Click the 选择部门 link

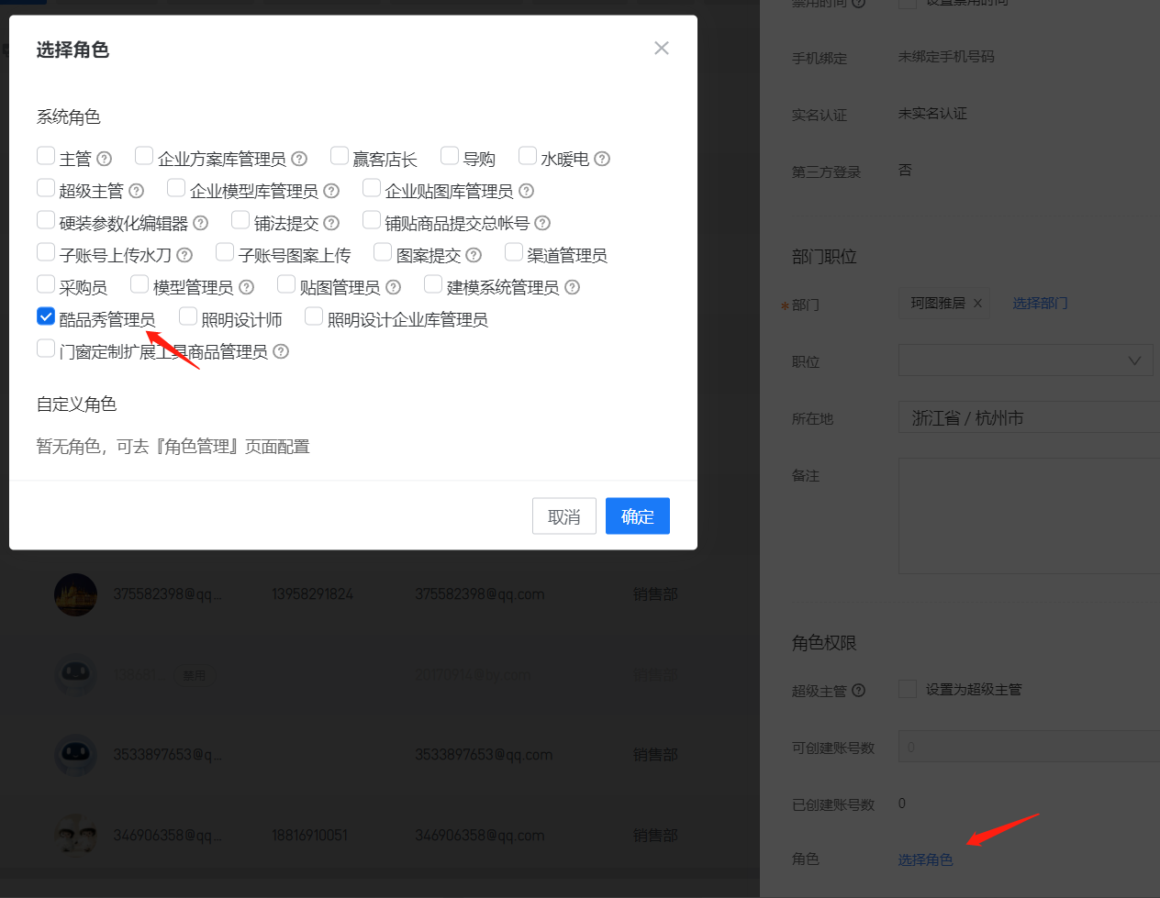pyautogui.click(x=1040, y=303)
